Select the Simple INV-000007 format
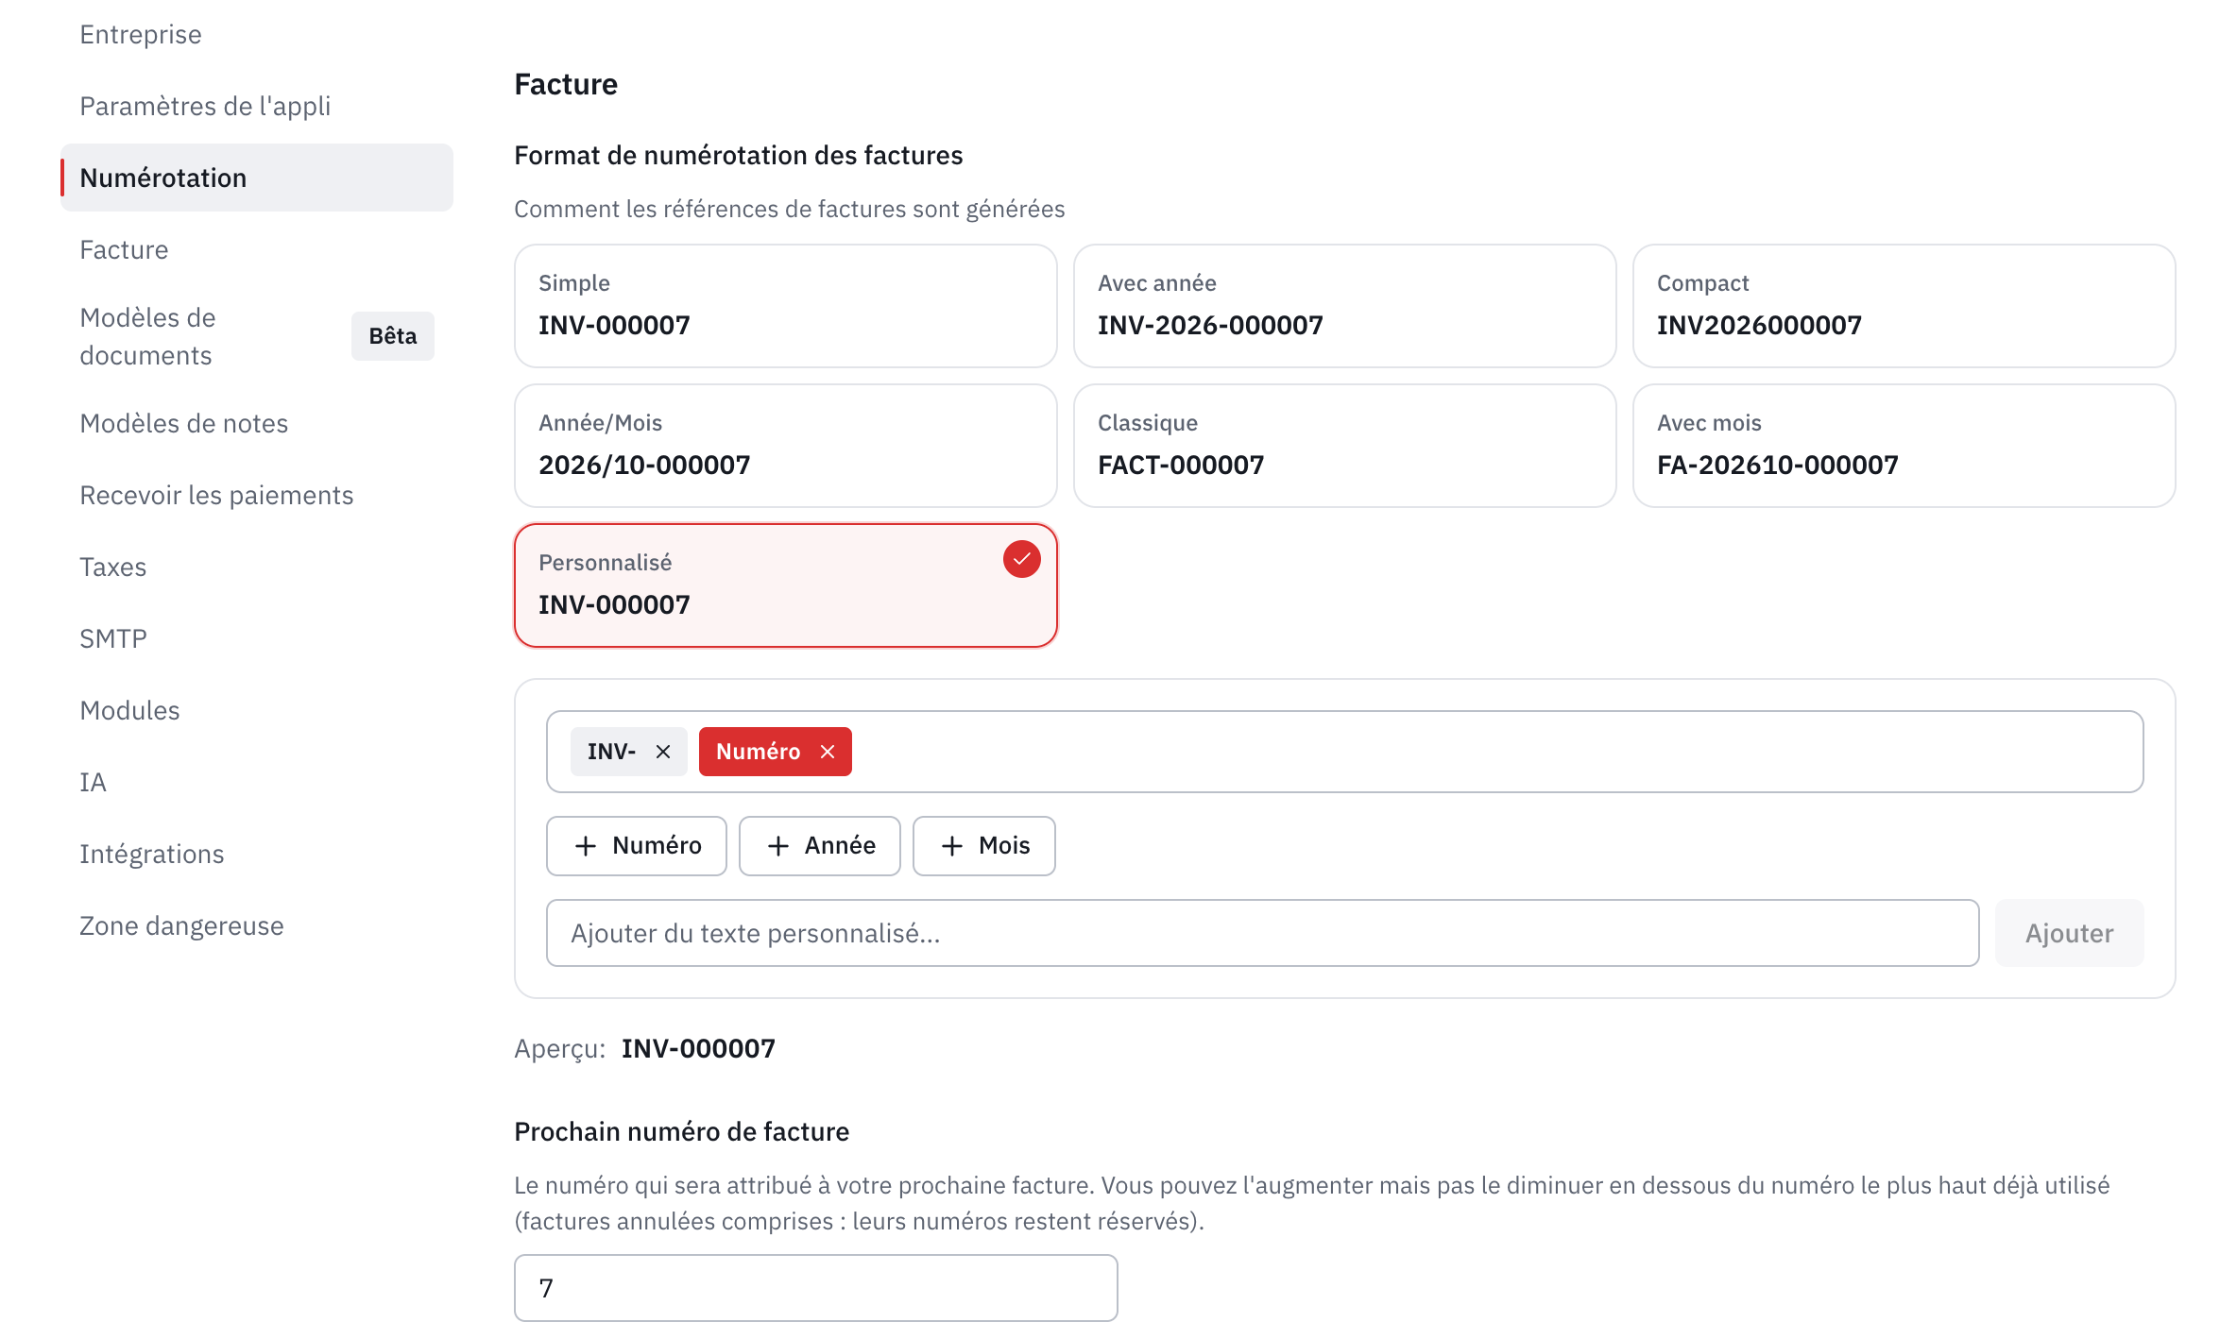The image size is (2237, 1322). (786, 306)
